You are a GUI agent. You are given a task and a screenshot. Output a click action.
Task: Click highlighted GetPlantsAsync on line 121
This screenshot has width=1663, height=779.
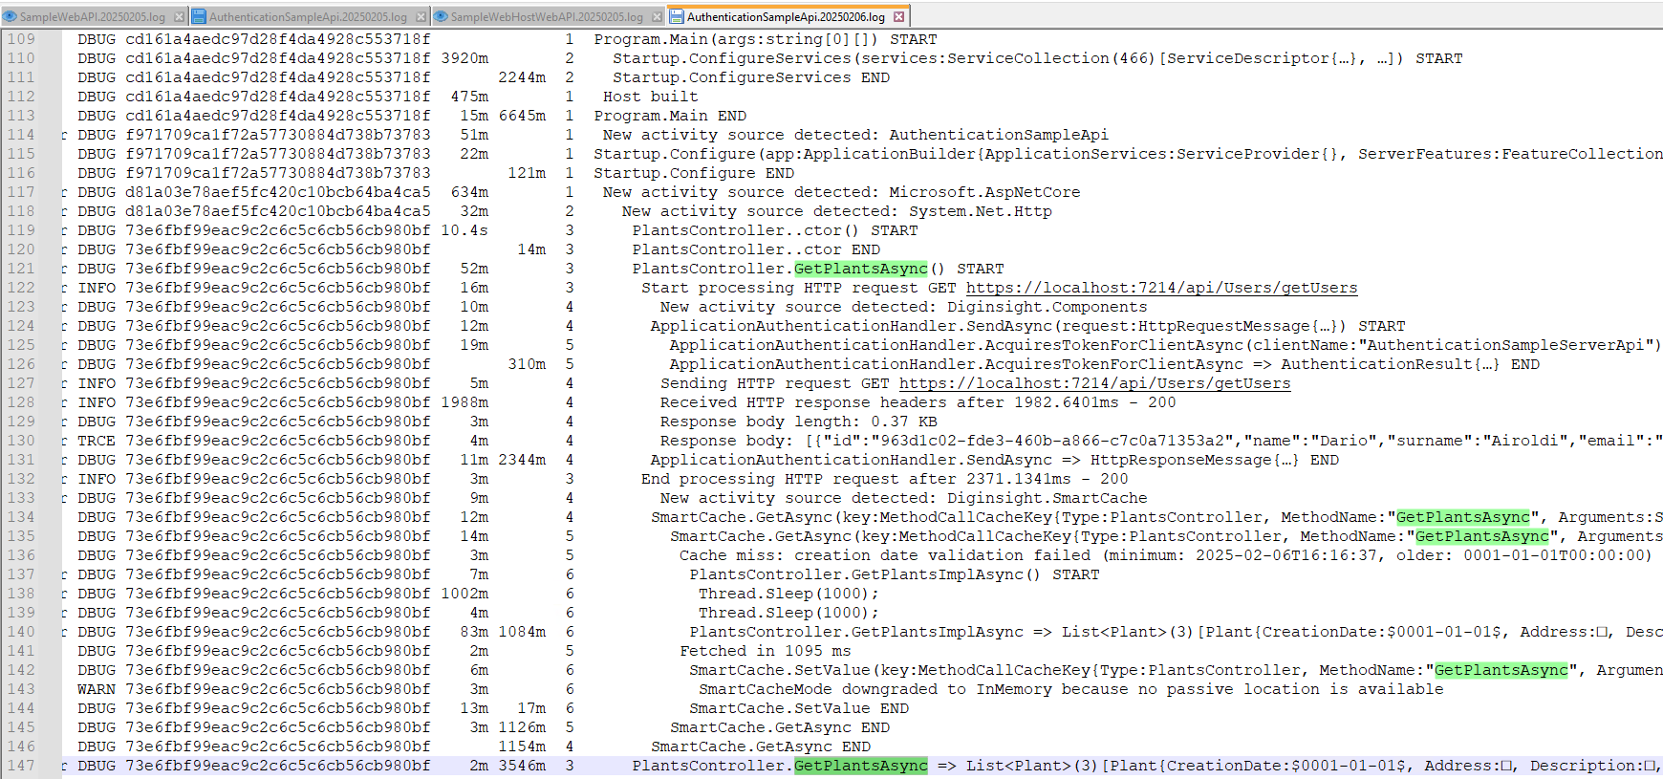(860, 269)
